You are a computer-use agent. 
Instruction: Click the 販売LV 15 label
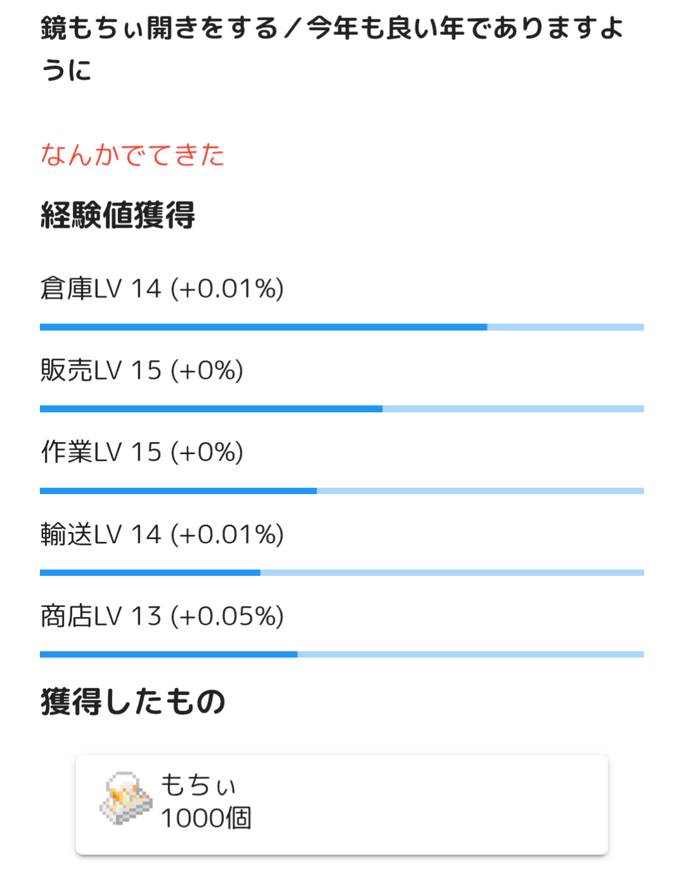point(142,370)
